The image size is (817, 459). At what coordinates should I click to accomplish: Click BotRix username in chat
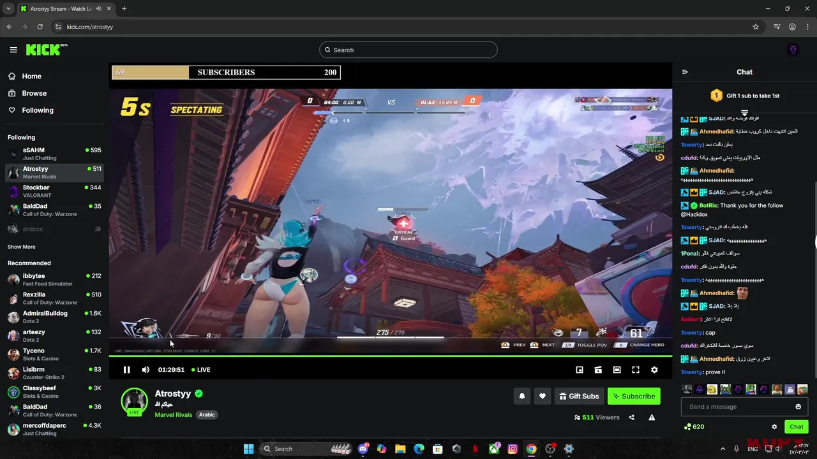708,205
